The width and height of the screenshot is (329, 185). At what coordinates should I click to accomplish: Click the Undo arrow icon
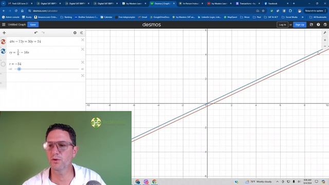tap(36, 33)
